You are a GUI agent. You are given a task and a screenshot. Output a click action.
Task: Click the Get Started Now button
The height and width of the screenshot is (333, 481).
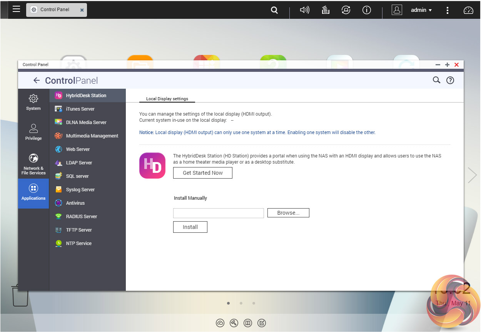(203, 173)
